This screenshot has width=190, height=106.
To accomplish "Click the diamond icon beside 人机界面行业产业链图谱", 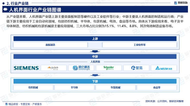I will pyautogui.click(x=5, y=9).
